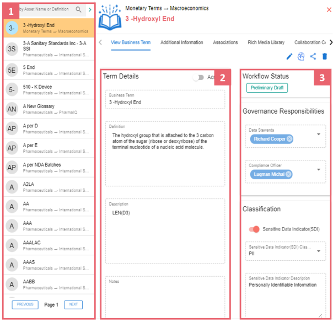Remove Luqman Michal chip from Compliance Officer

pyautogui.click(x=288, y=174)
